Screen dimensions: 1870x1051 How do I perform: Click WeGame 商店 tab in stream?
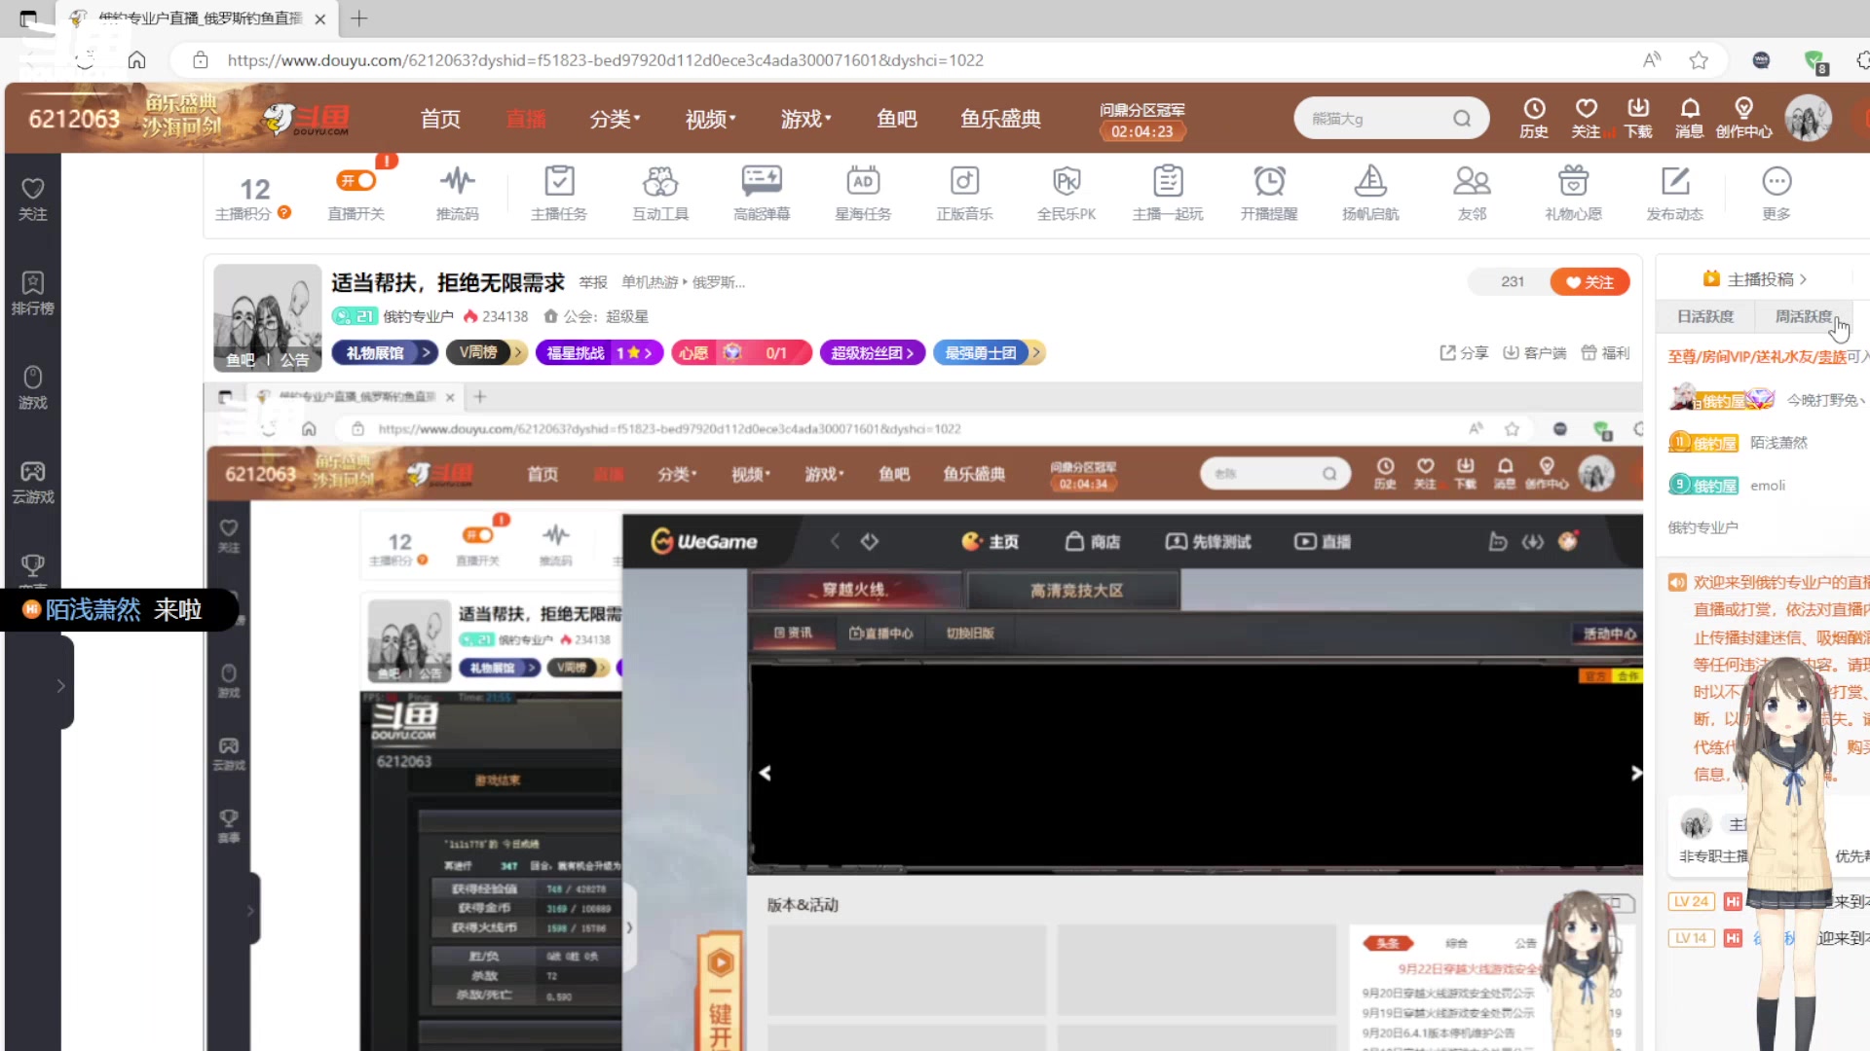click(1093, 542)
